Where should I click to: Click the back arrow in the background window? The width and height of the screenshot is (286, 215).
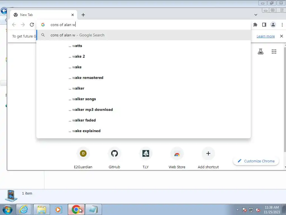[x=4, y=11]
